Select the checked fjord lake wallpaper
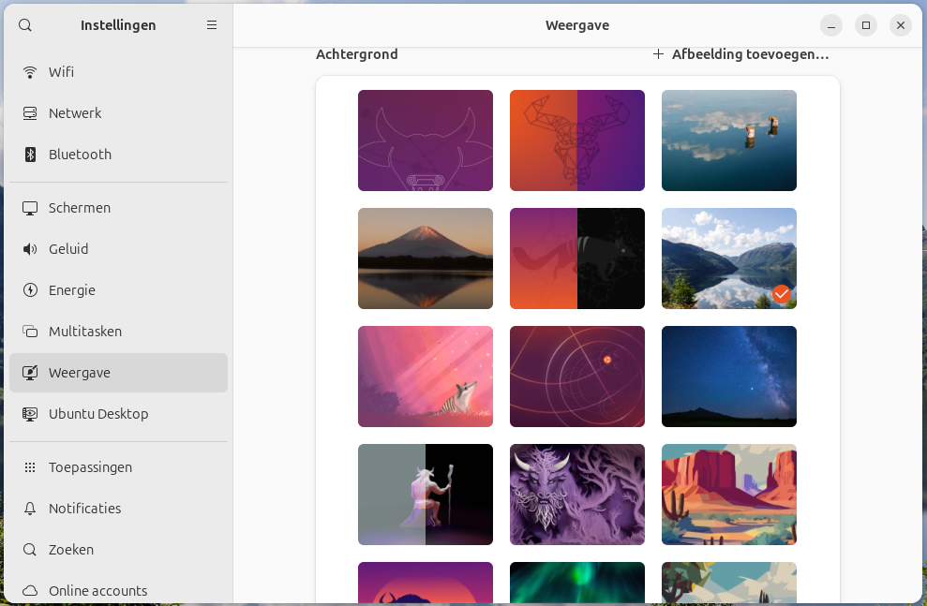 (x=729, y=259)
